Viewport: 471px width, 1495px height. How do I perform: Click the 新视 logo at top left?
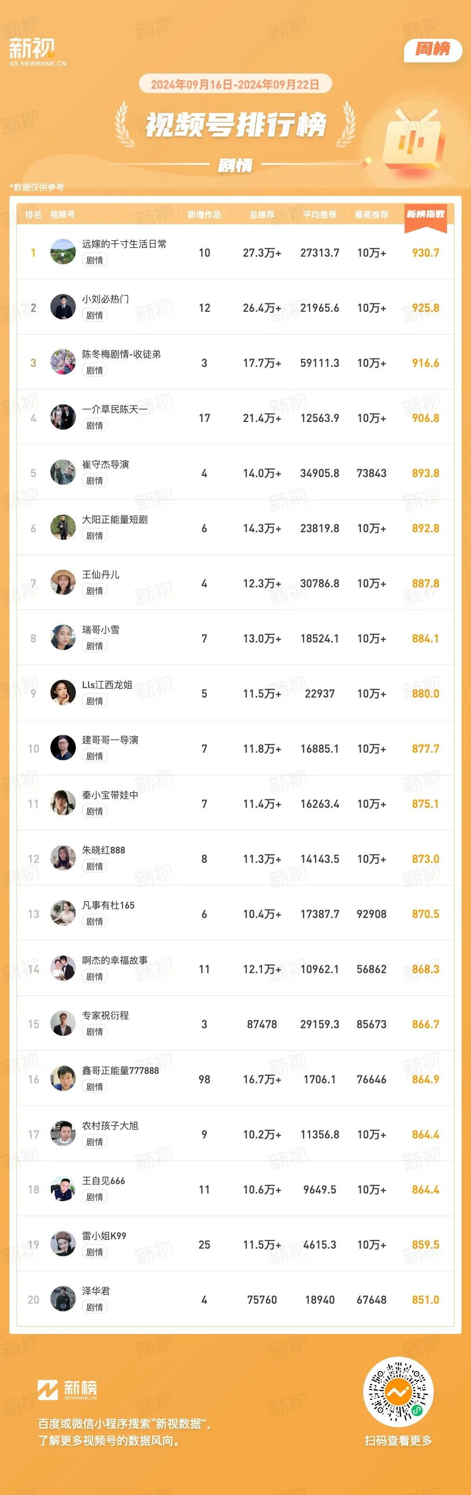point(37,52)
